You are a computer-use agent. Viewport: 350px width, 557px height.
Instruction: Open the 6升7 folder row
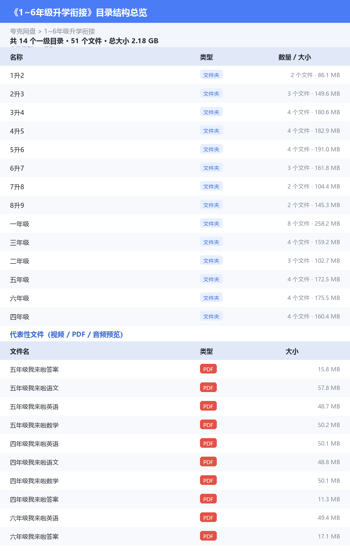pos(175,168)
